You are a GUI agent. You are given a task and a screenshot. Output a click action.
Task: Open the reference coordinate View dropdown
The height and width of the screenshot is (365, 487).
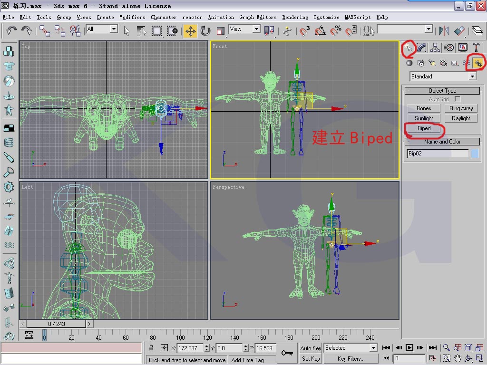(x=244, y=29)
